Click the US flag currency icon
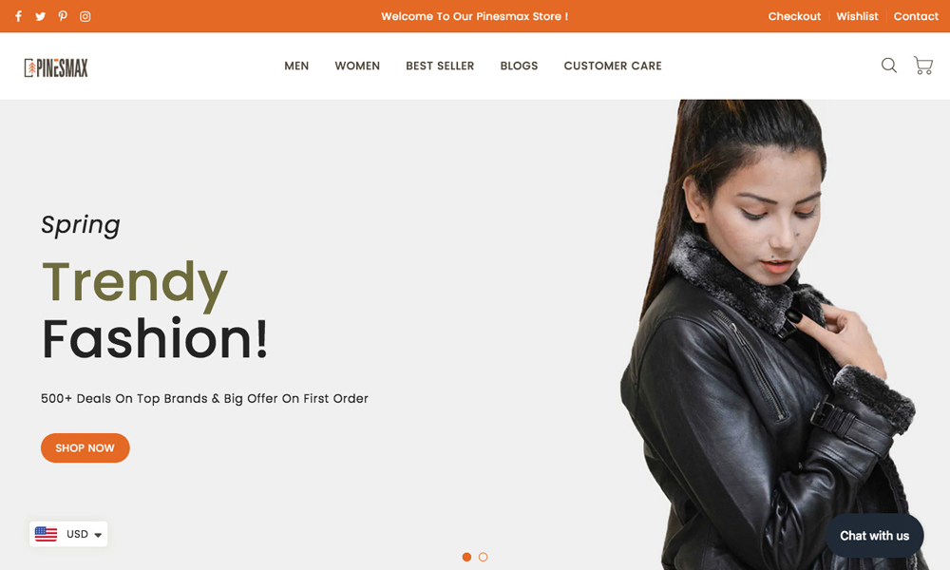 tap(46, 534)
